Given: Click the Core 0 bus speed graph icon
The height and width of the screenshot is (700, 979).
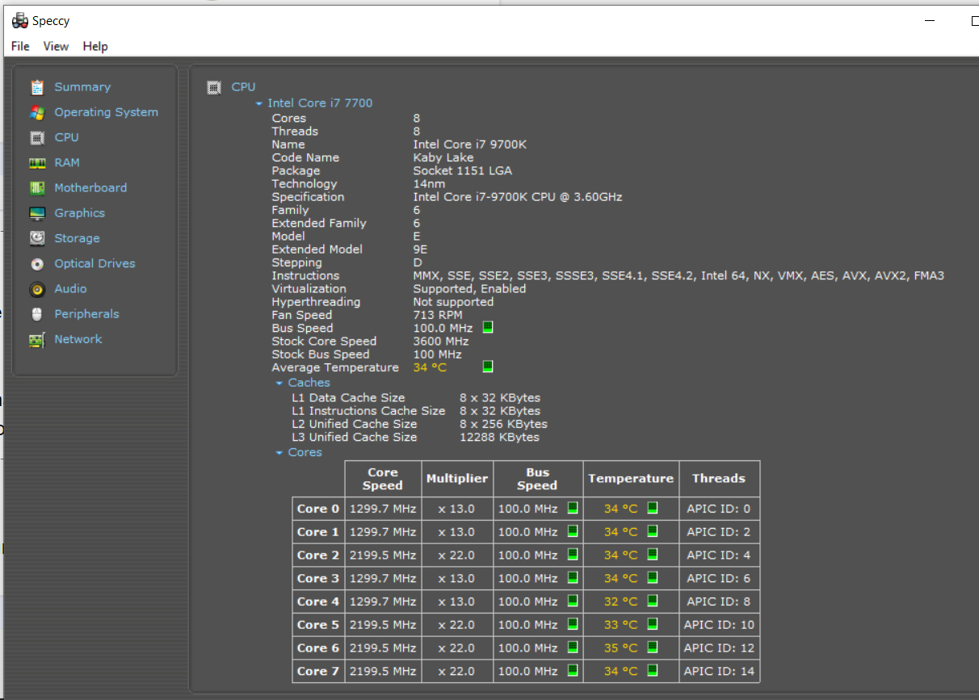Looking at the screenshot, I should (x=573, y=508).
